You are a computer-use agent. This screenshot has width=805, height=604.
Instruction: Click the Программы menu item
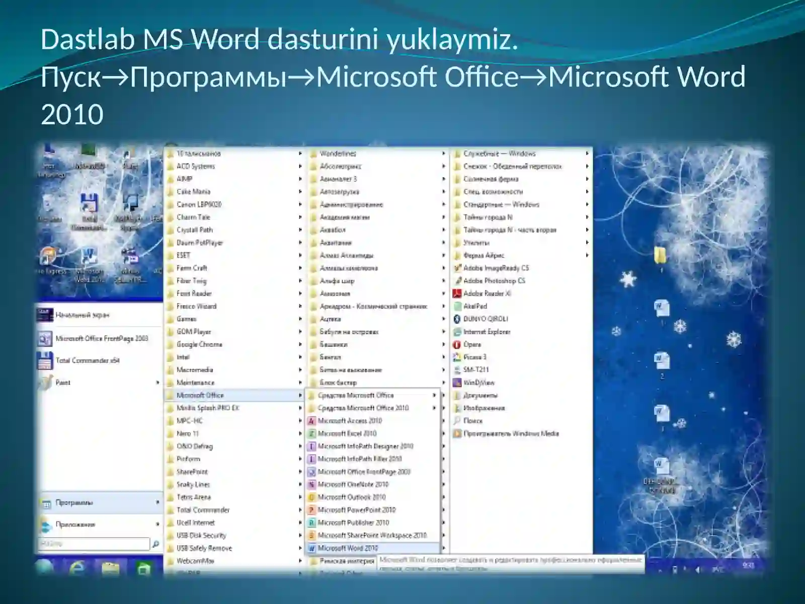click(100, 502)
